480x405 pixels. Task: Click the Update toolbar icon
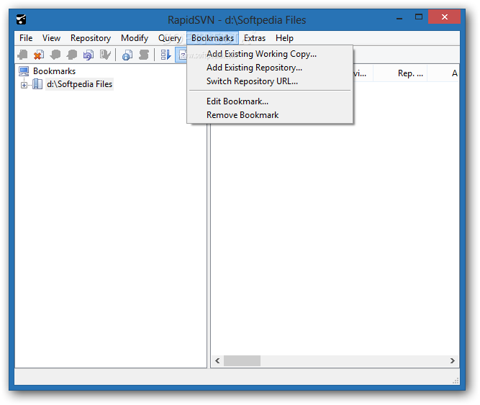tap(55, 55)
